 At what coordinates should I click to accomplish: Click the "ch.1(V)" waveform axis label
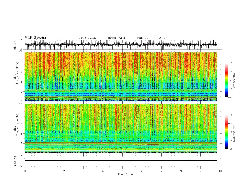(15, 45)
